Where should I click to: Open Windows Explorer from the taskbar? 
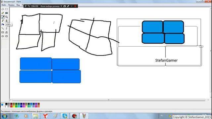click(35, 116)
